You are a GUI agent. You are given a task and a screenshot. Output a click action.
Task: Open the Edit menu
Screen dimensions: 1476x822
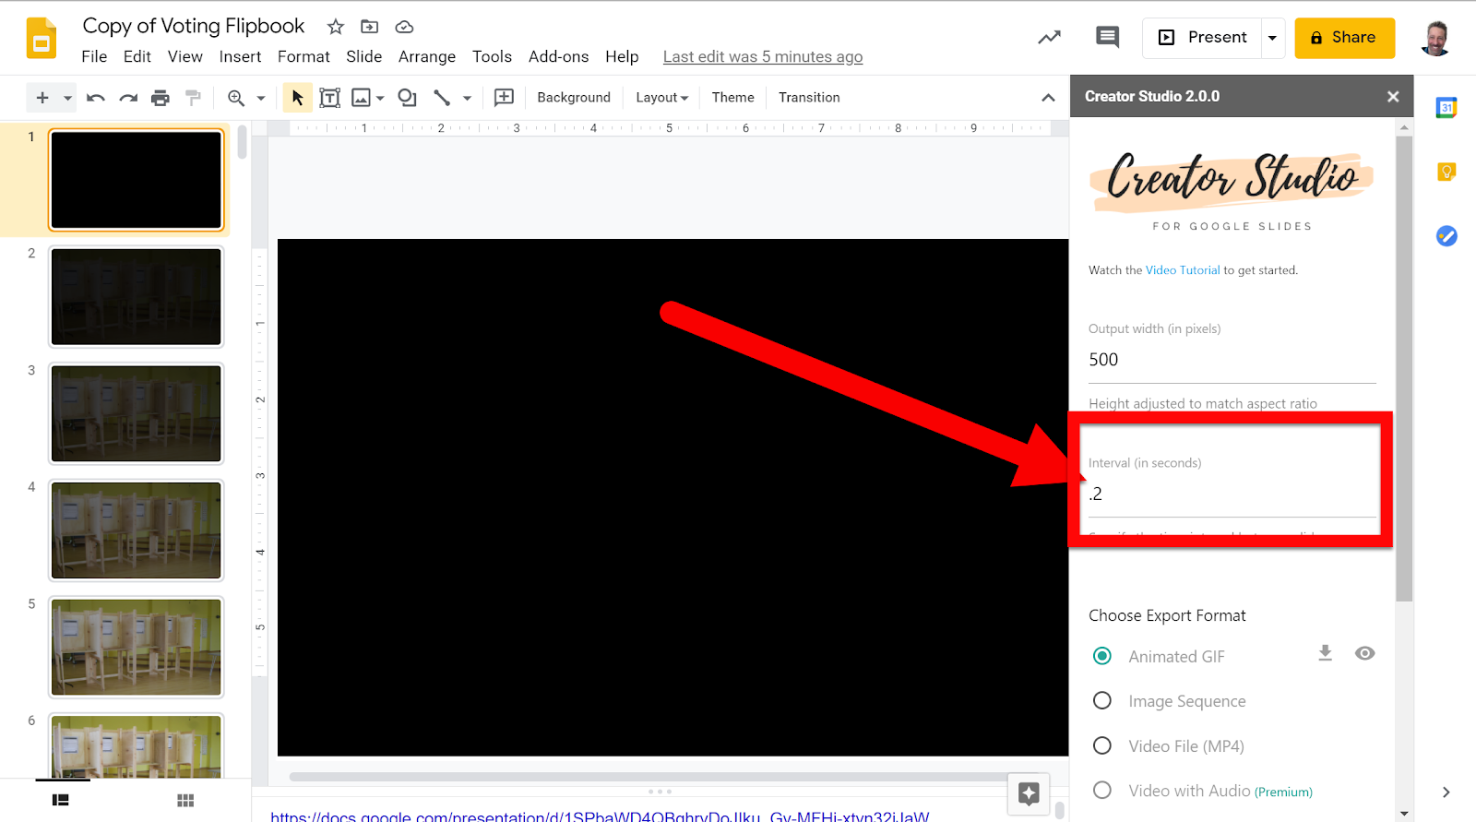[x=137, y=56]
